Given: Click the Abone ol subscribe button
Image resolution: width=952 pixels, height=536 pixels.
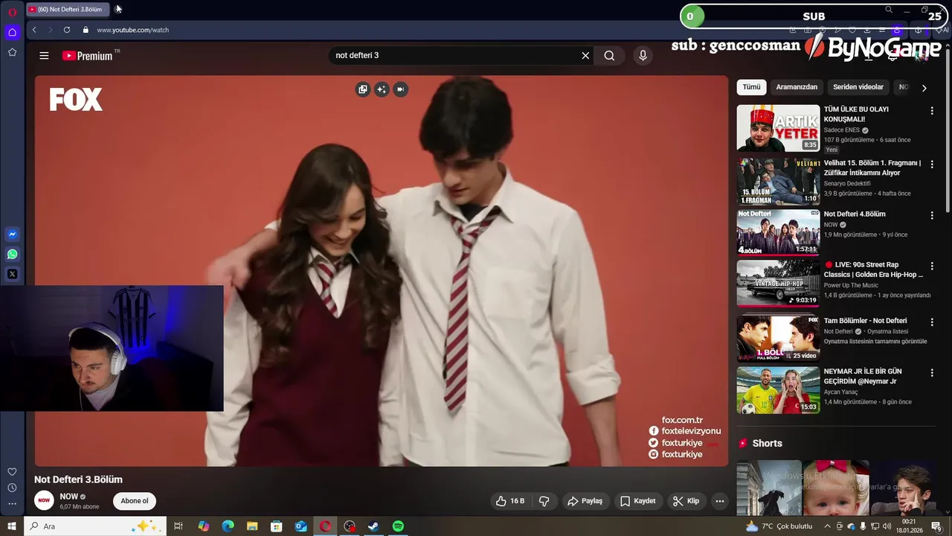Looking at the screenshot, I should pyautogui.click(x=135, y=501).
